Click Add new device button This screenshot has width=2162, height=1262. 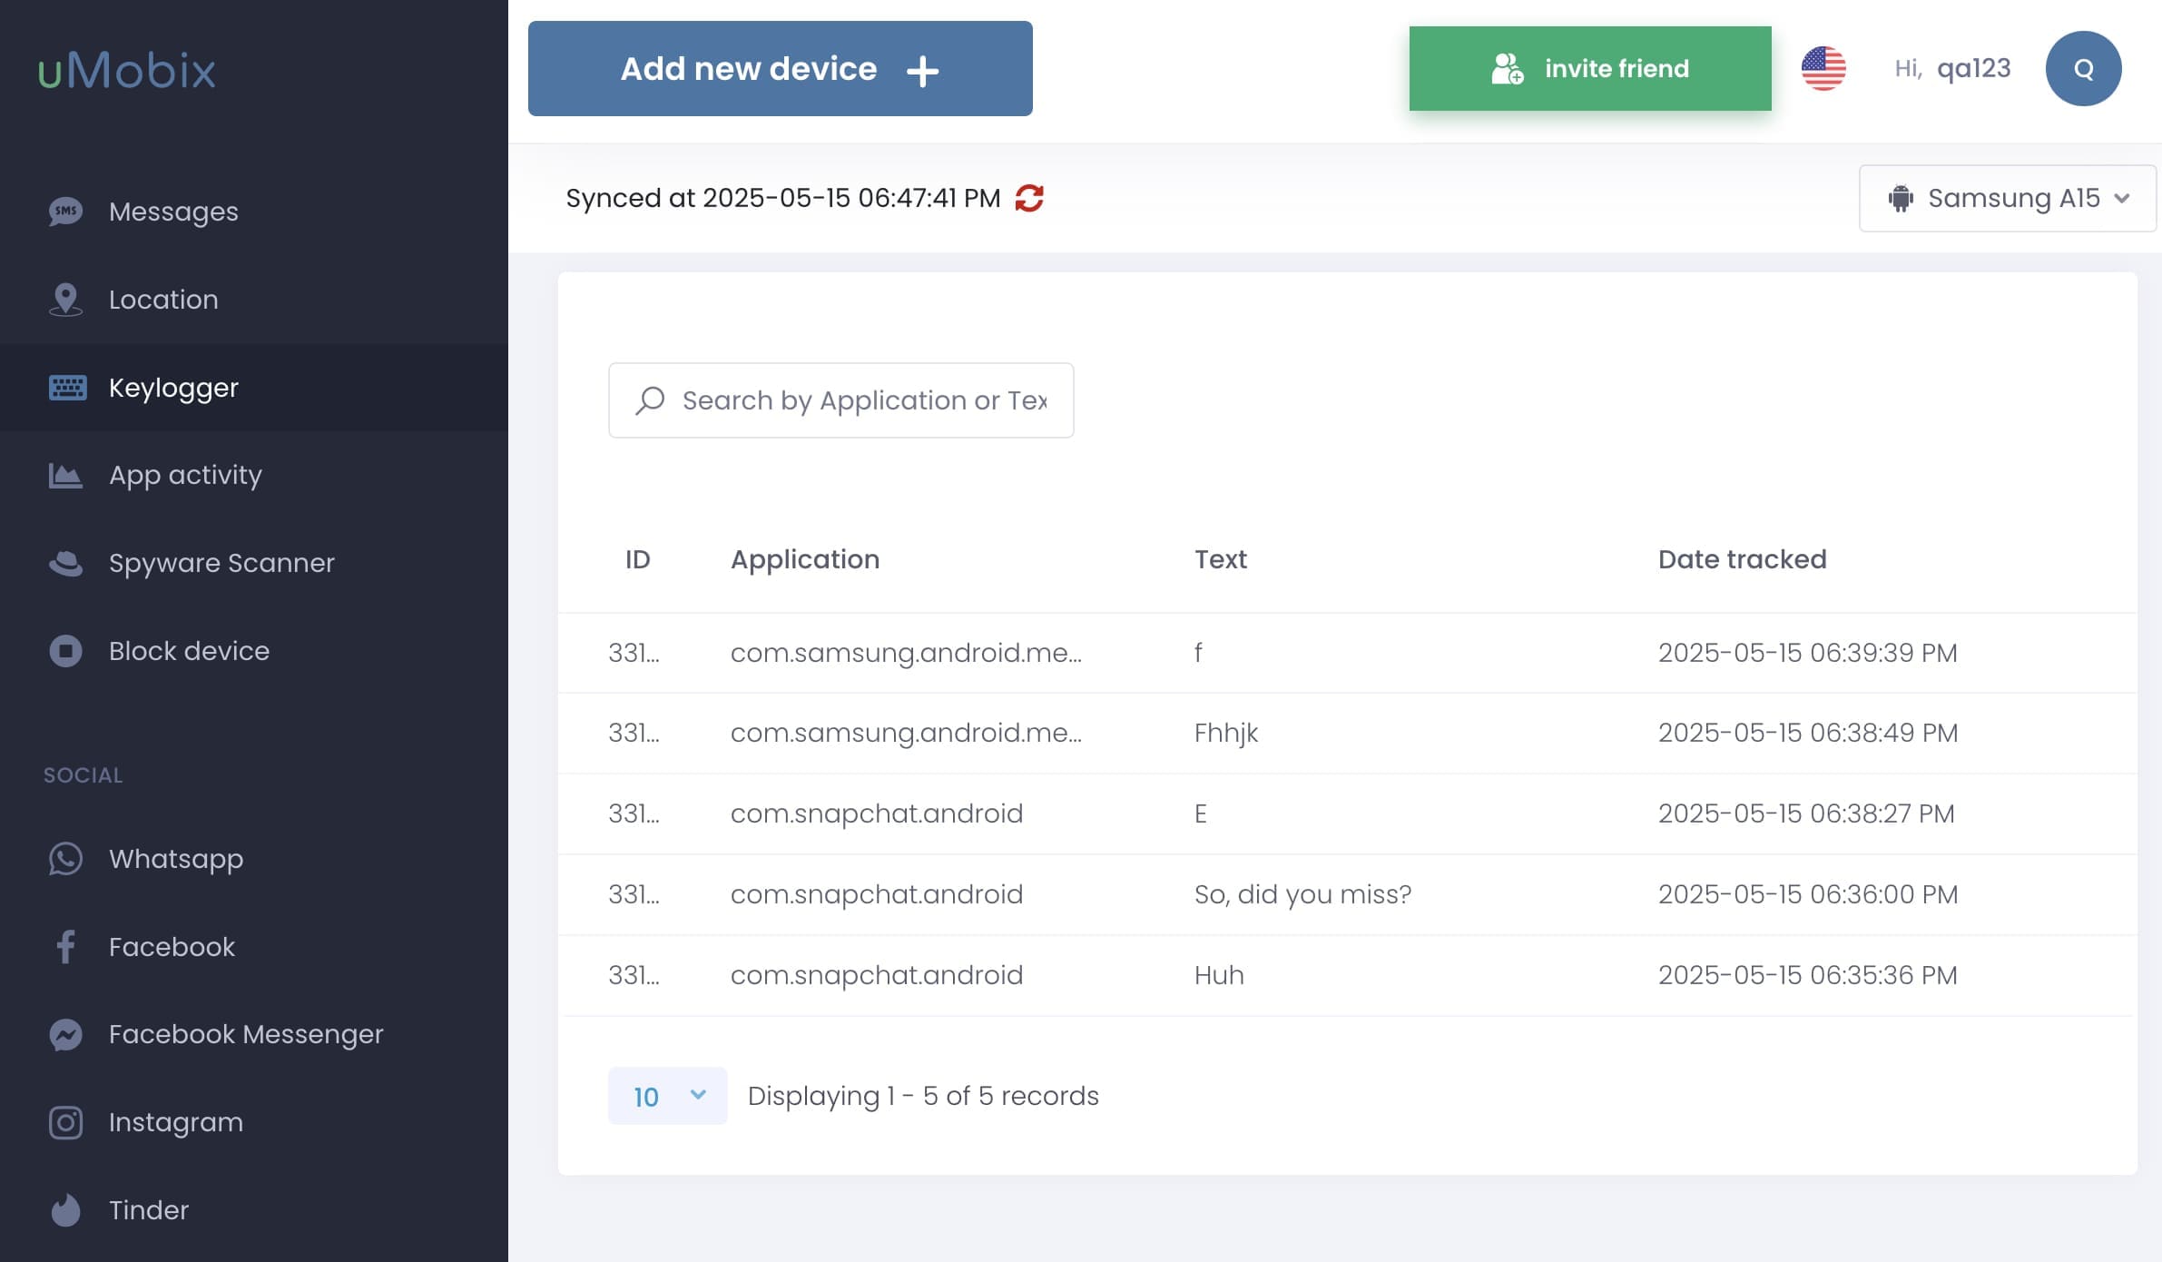(781, 69)
